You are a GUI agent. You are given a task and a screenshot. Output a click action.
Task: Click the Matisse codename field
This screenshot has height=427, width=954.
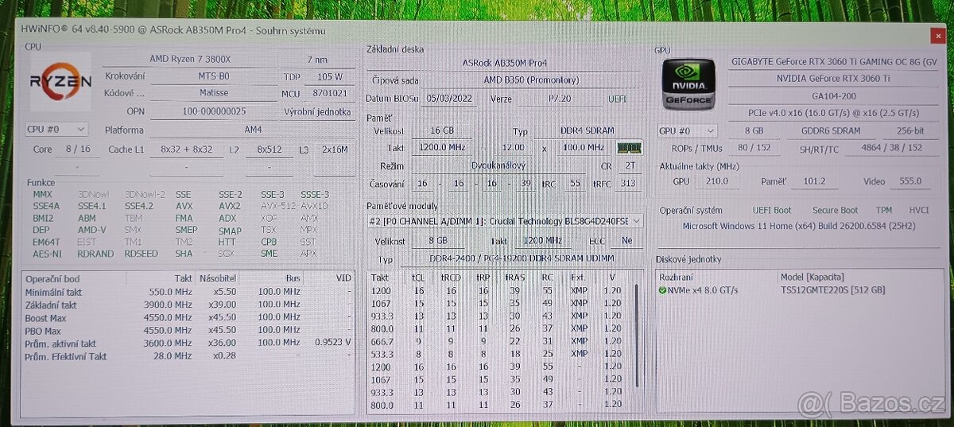coord(212,95)
